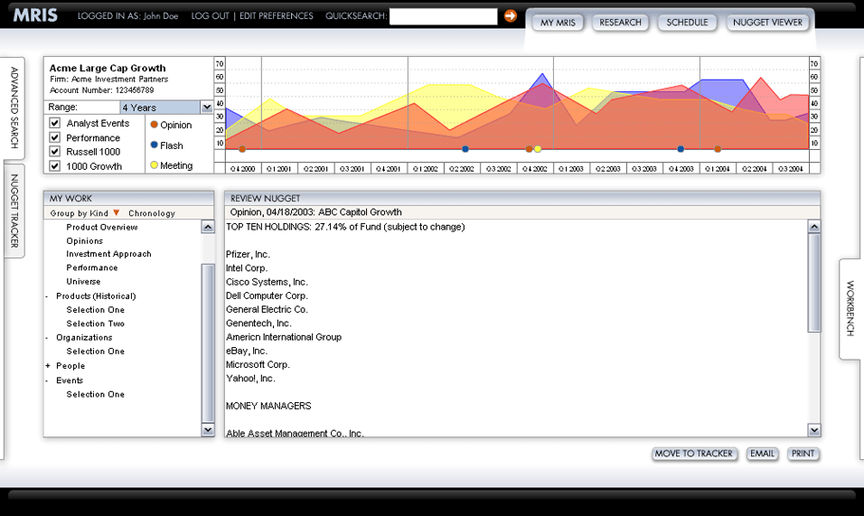Viewport: 864px width, 516px height.
Task: Collapse the Organizations group
Action: pyautogui.click(x=47, y=338)
